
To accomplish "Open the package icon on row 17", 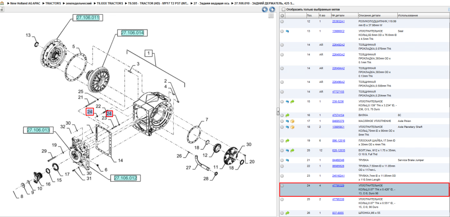I will pos(292,121).
